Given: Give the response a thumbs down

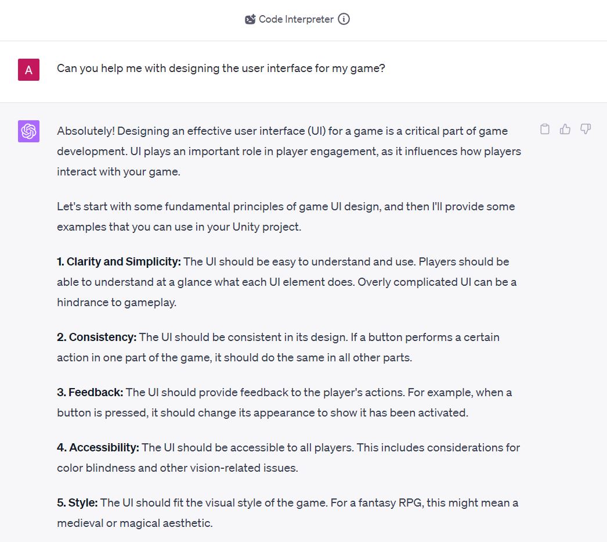Looking at the screenshot, I should coord(586,129).
